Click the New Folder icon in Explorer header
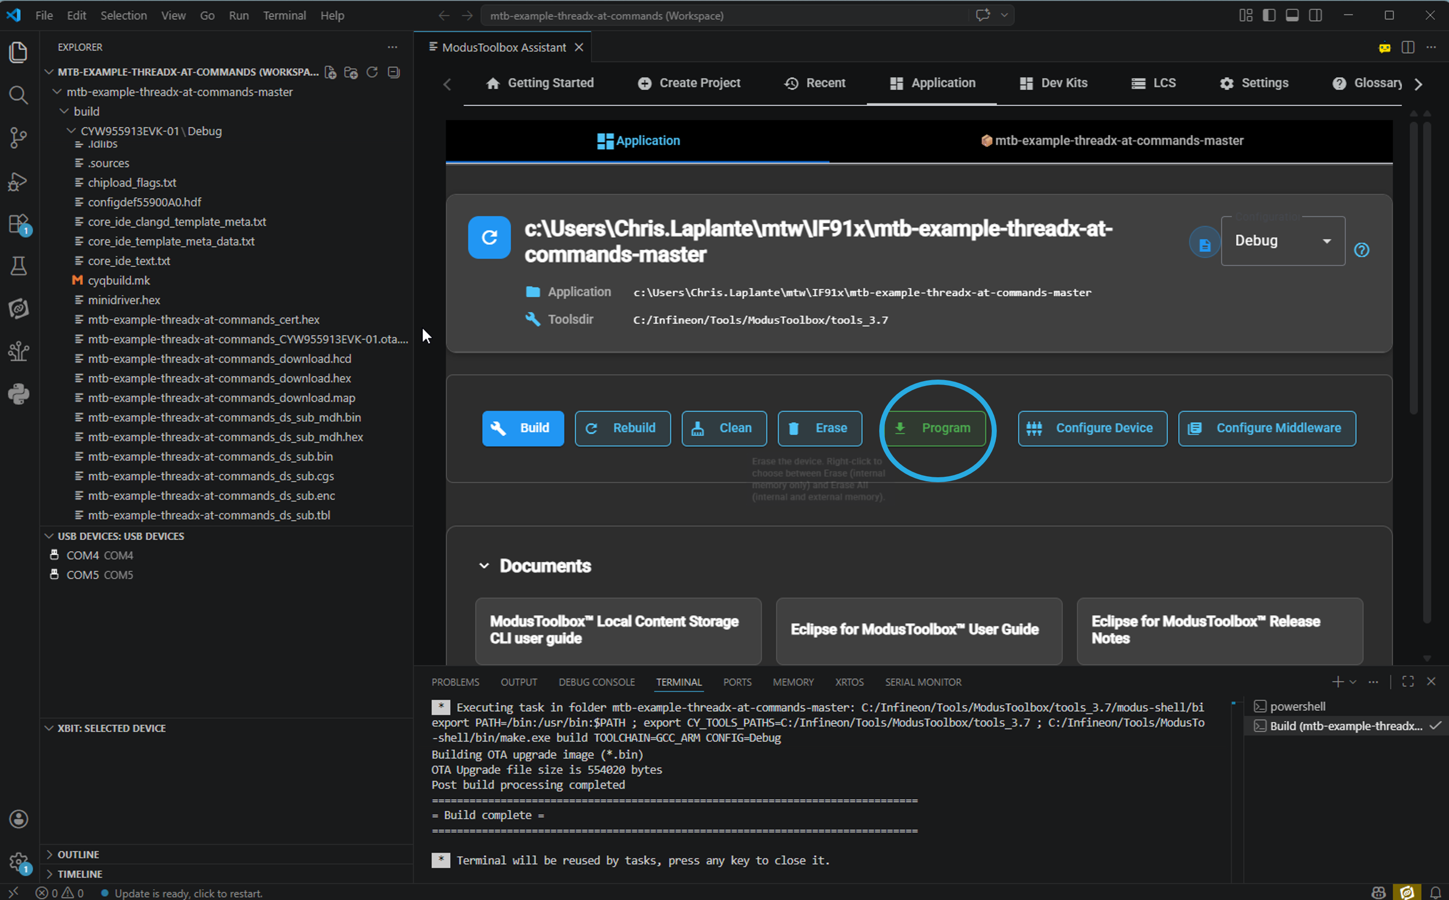The width and height of the screenshot is (1449, 900). tap(352, 72)
